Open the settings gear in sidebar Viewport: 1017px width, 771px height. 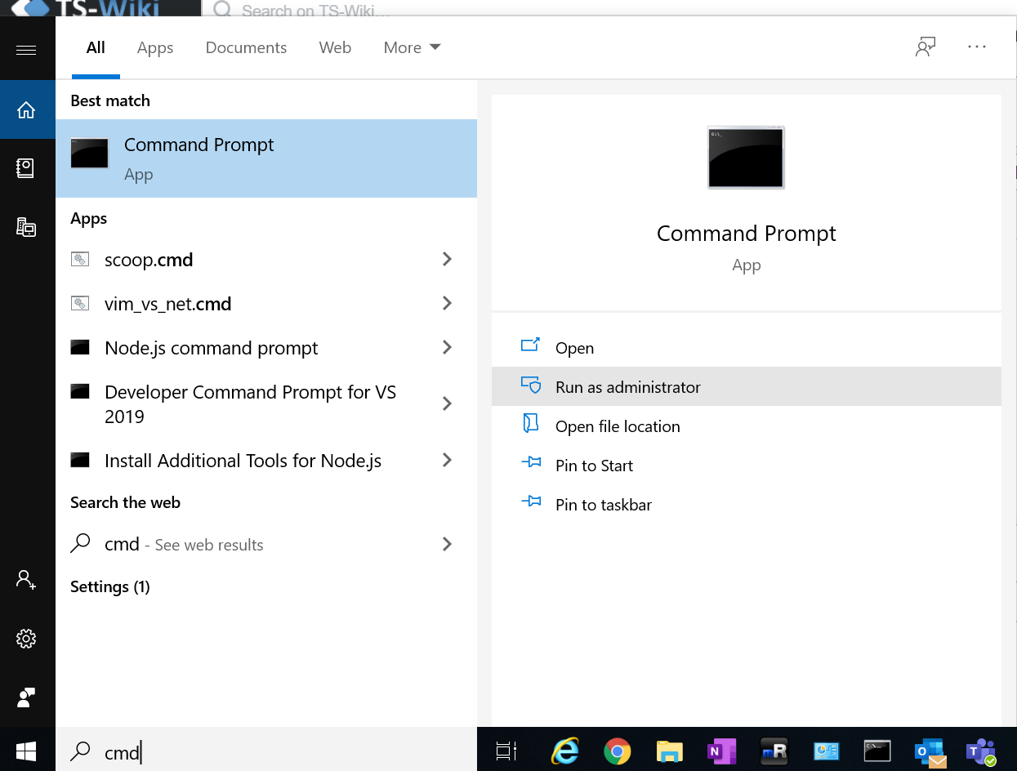pyautogui.click(x=26, y=639)
